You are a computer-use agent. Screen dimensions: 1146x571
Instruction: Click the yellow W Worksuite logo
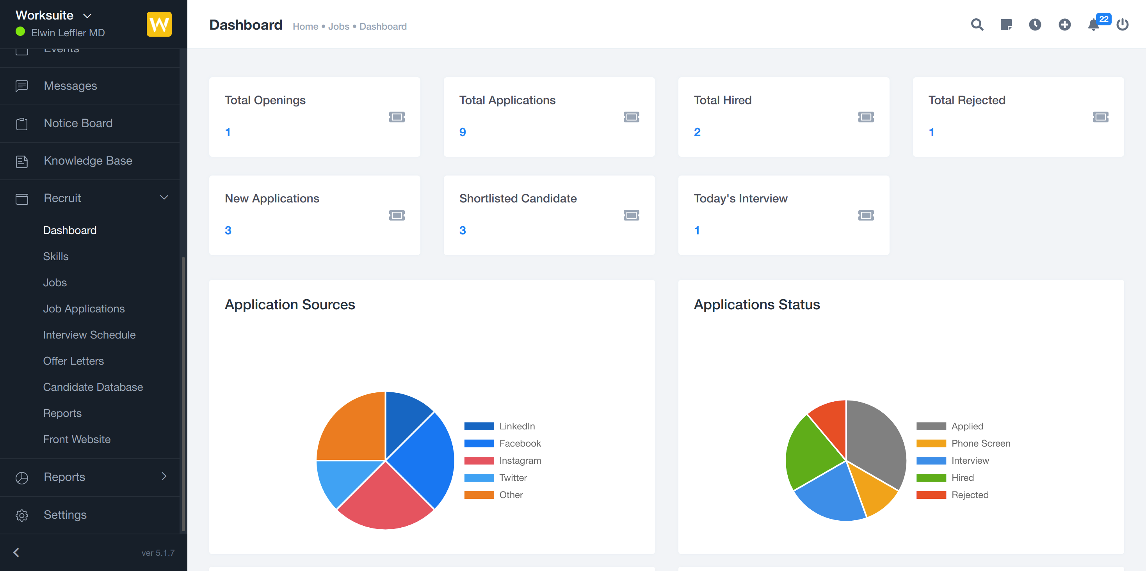pos(159,24)
